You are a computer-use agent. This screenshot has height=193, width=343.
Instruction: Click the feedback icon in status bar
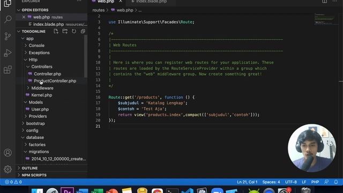(326, 182)
